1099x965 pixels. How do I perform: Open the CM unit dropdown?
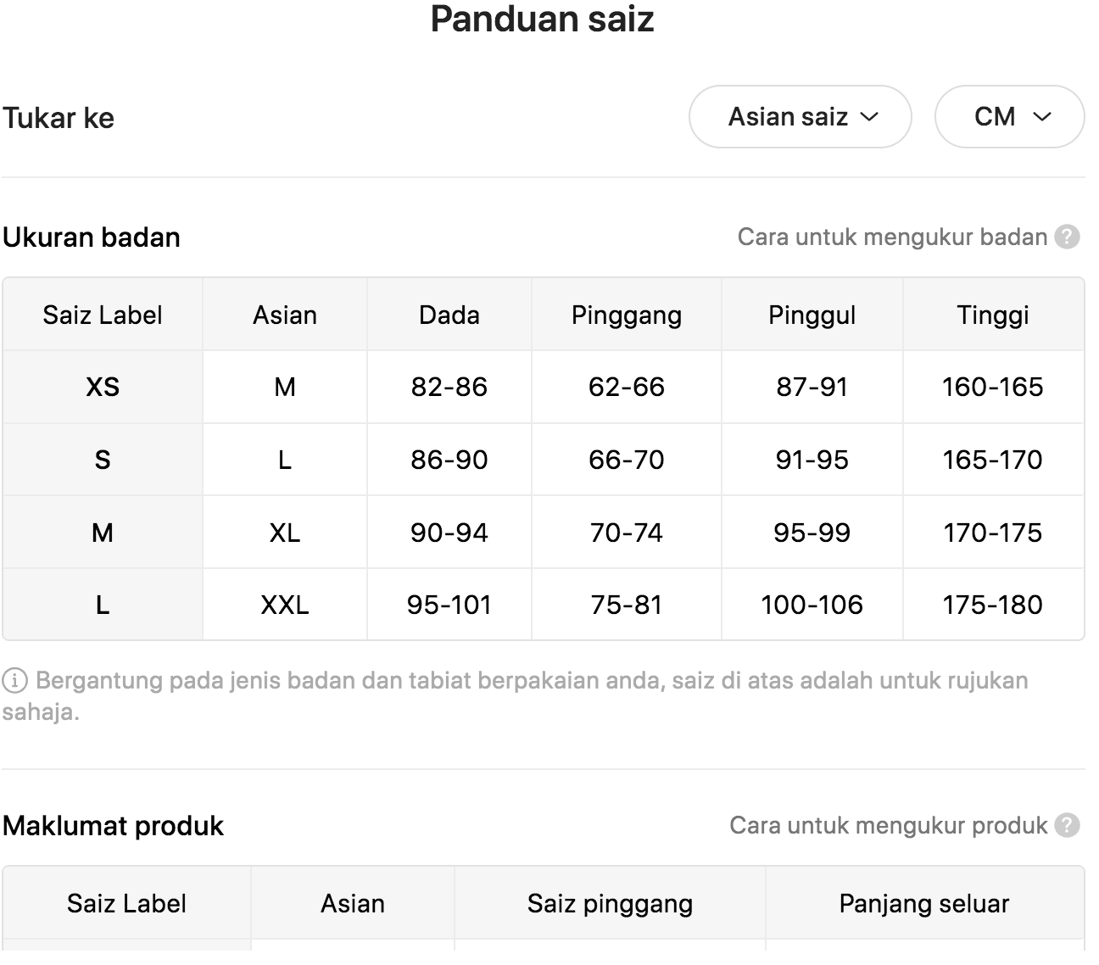1009,117
